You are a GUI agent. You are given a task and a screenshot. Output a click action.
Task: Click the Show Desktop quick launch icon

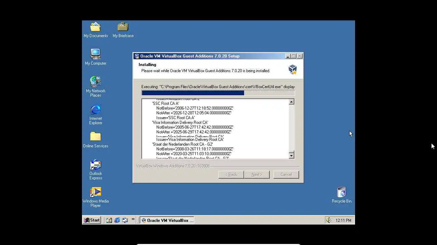(x=109, y=220)
